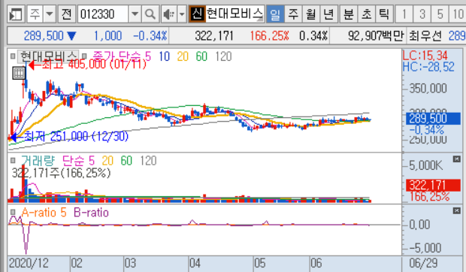The height and width of the screenshot is (272, 466).
Task: Click the interval 3 button
Action: coord(422,14)
